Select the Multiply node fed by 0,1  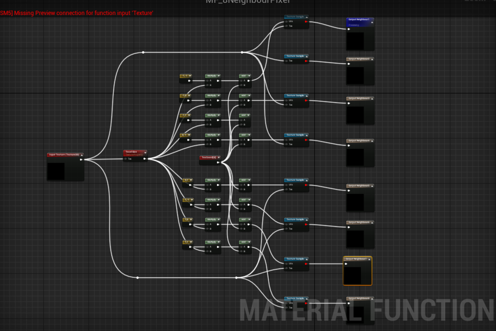[x=213, y=185]
